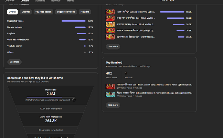223x138 pixels.
Task: Click See more in Top Remixed card
Action: point(113,105)
